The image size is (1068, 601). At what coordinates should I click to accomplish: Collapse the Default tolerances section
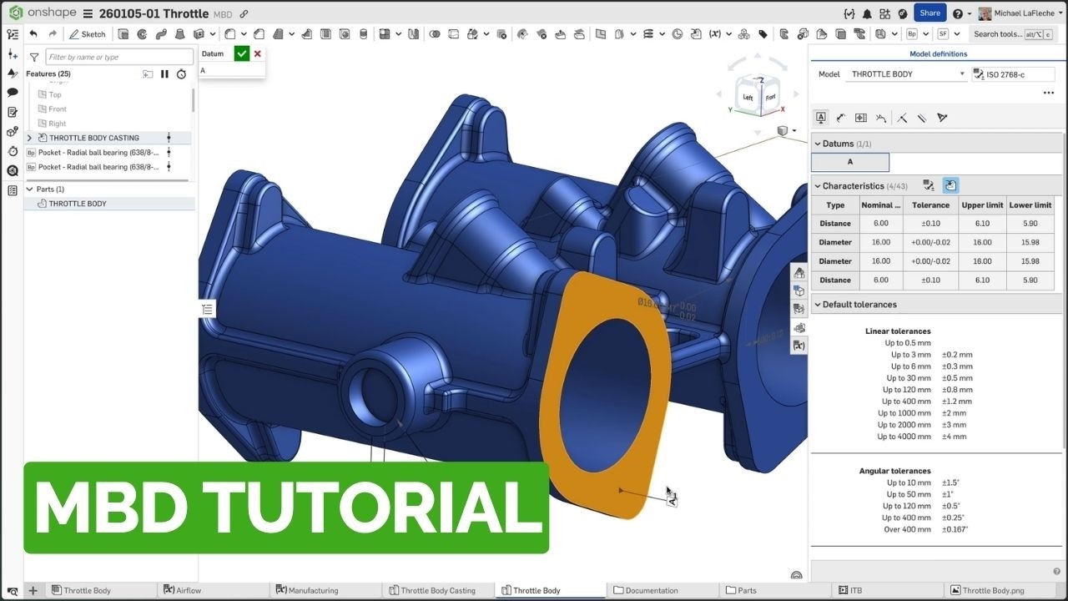click(x=817, y=305)
